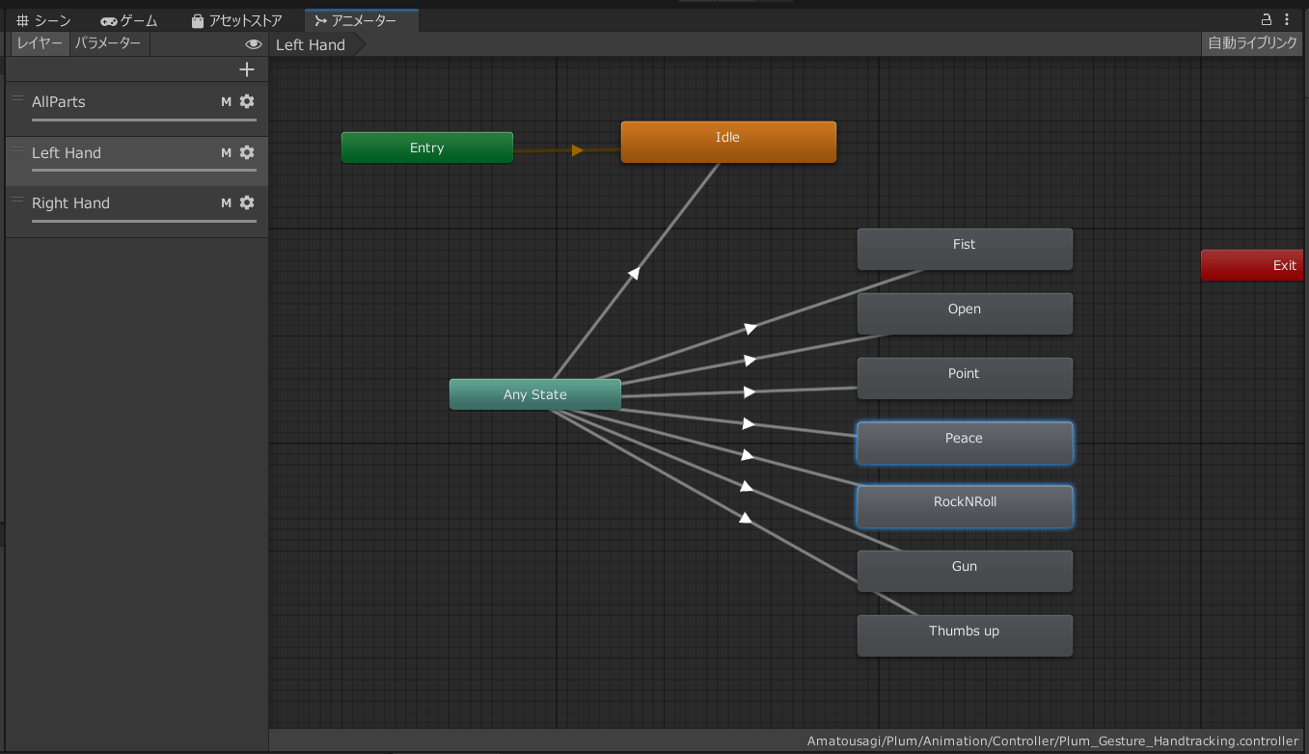Open settings gear for Right Hand layer
Image resolution: width=1309 pixels, height=754 pixels.
point(247,202)
